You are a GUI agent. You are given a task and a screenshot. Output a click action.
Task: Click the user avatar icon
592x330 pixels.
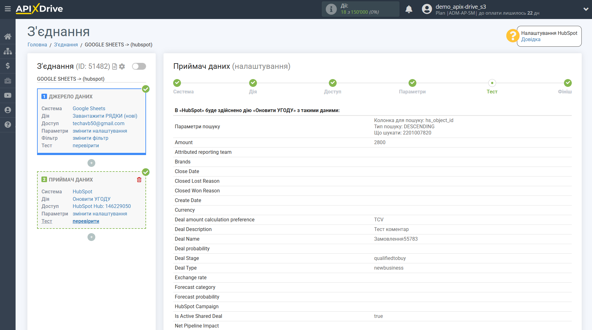pos(427,9)
